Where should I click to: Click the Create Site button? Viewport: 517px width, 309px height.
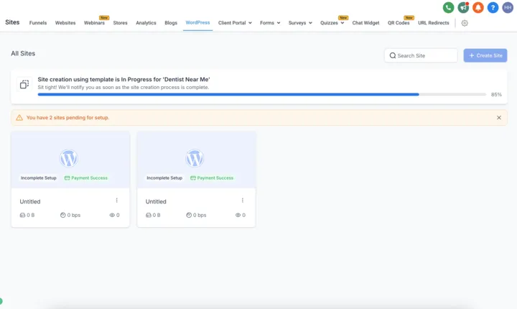tap(485, 55)
